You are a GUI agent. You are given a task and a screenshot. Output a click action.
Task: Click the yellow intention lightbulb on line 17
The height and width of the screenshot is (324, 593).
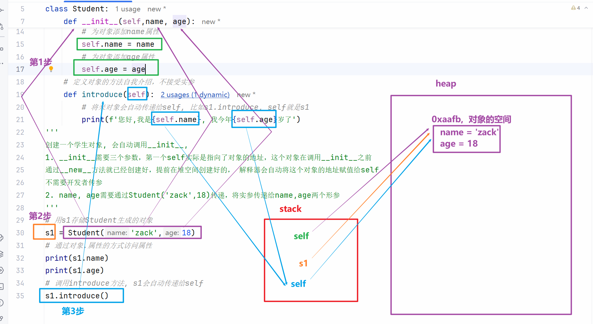coord(51,69)
